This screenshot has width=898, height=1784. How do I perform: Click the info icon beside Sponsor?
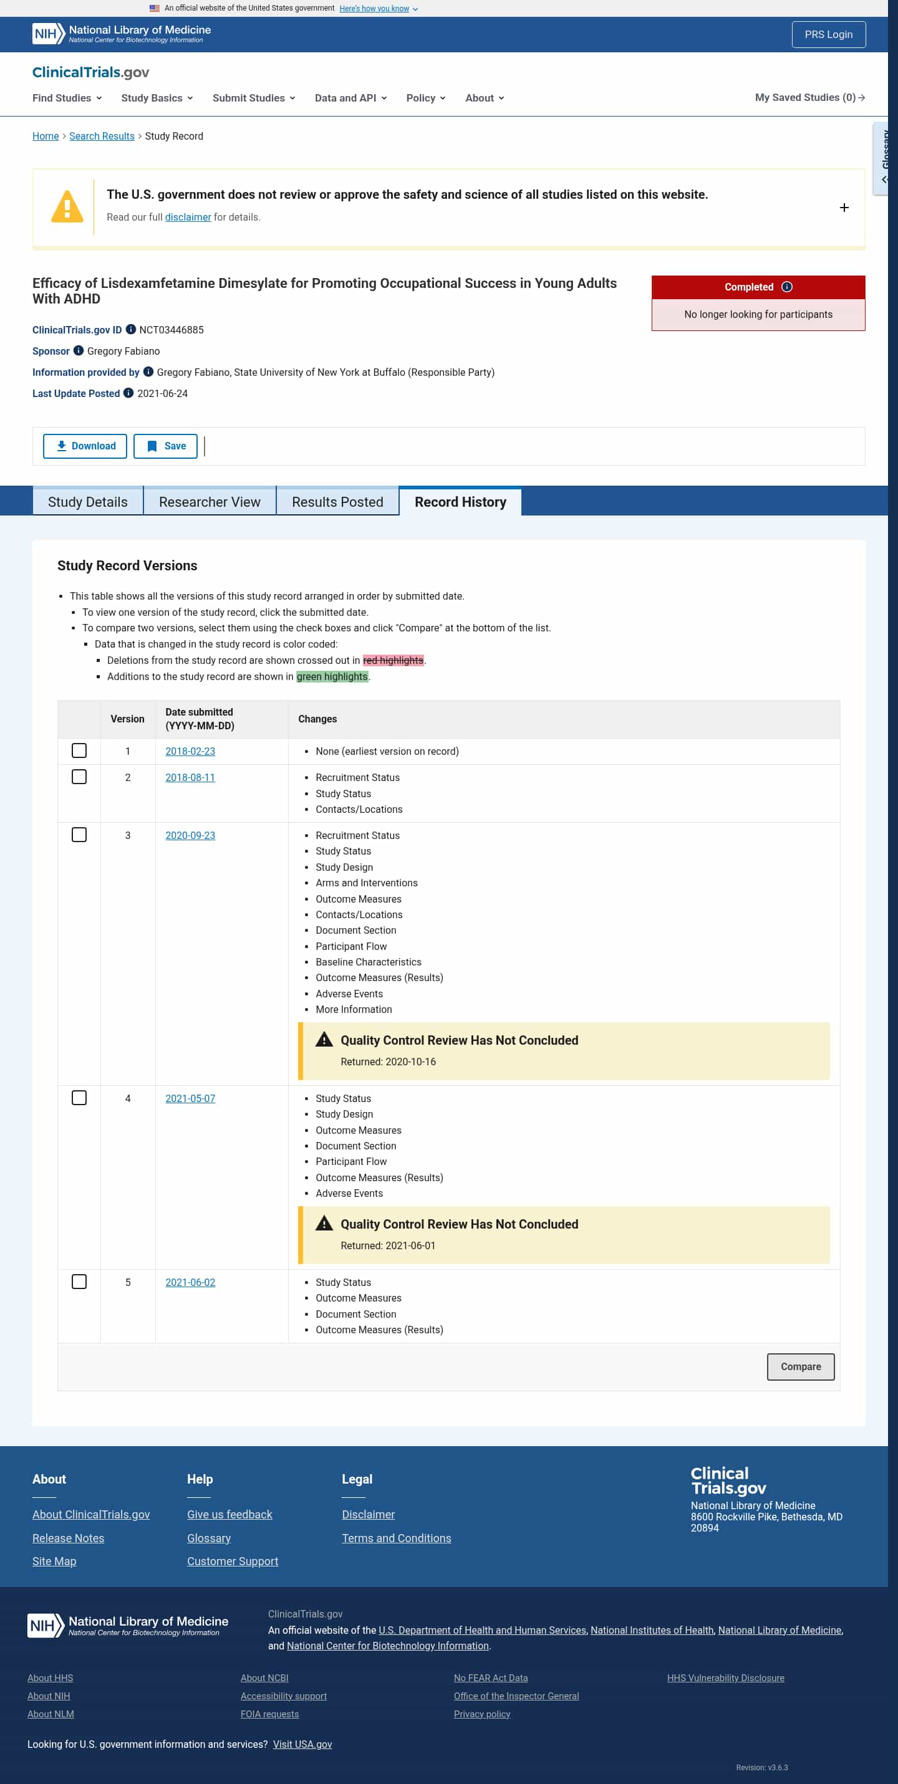click(x=79, y=350)
